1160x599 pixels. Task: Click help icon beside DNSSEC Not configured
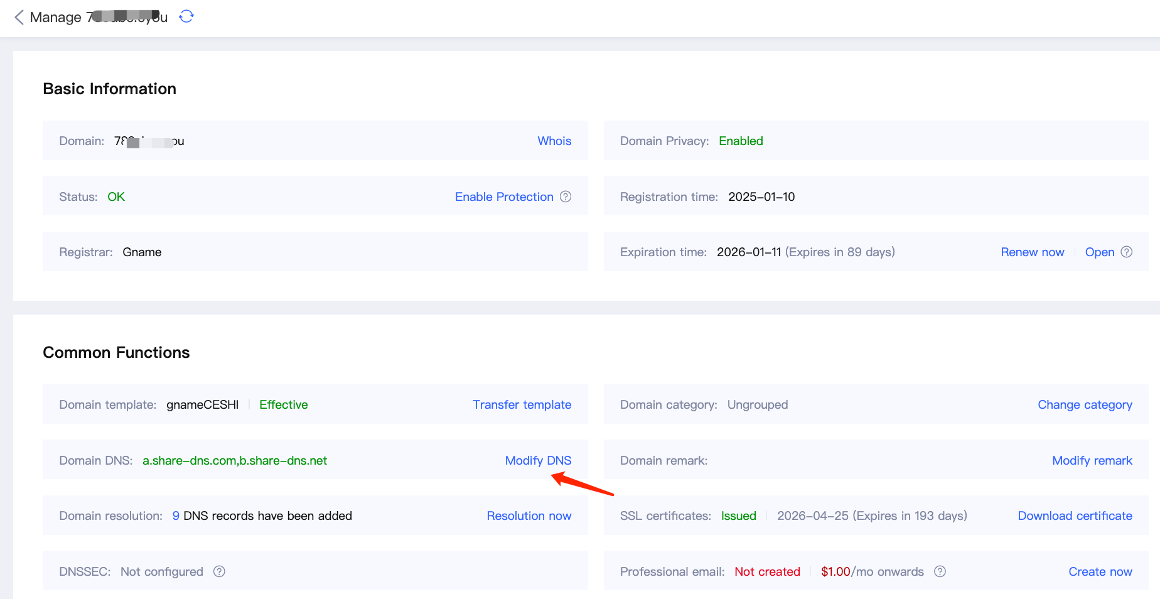[219, 571]
